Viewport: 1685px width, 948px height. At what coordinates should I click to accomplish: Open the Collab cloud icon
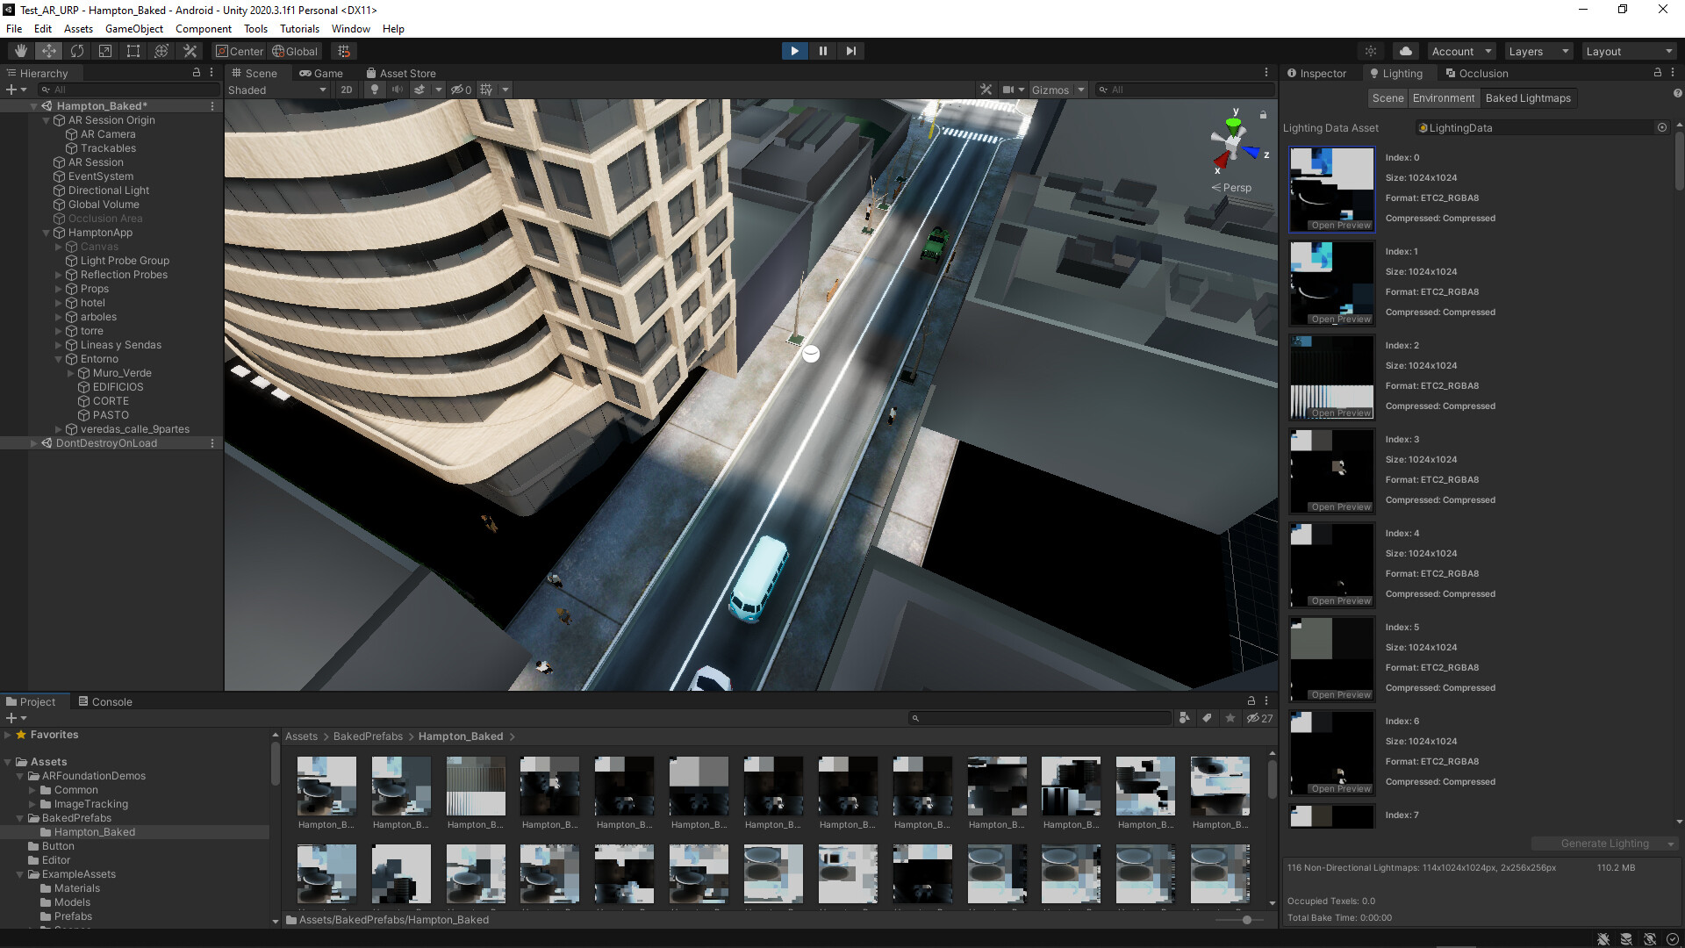(x=1406, y=51)
